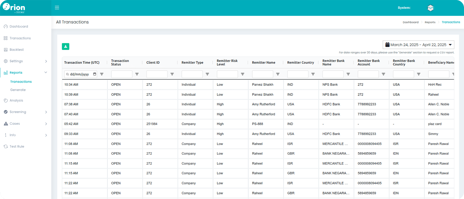Click filter icon for Remitter Country column

tap(313, 74)
